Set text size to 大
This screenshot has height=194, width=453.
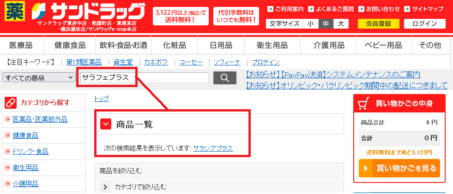pos(341,24)
